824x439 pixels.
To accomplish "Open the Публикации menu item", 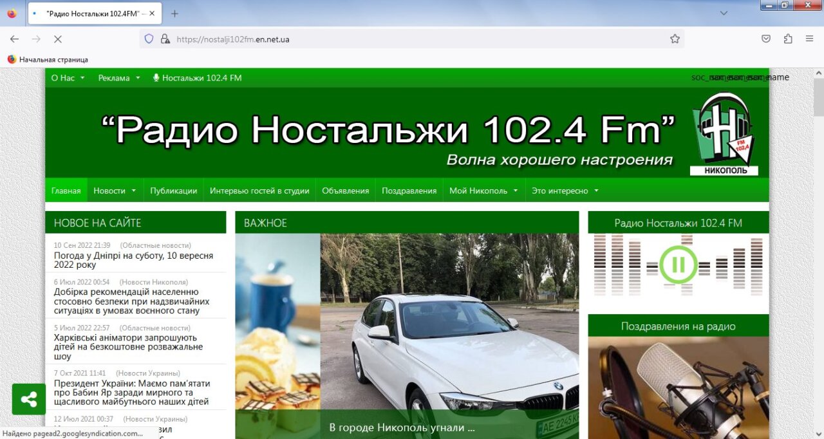I will click(x=174, y=191).
